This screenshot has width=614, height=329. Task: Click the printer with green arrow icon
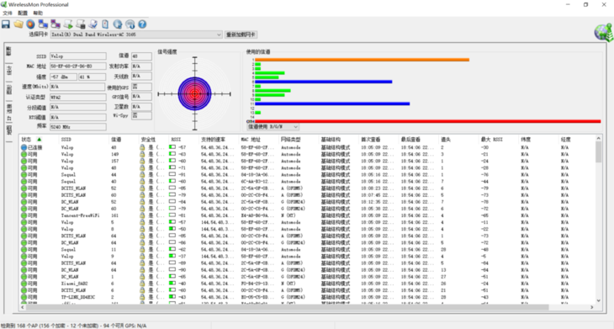pyautogui.click(x=68, y=24)
